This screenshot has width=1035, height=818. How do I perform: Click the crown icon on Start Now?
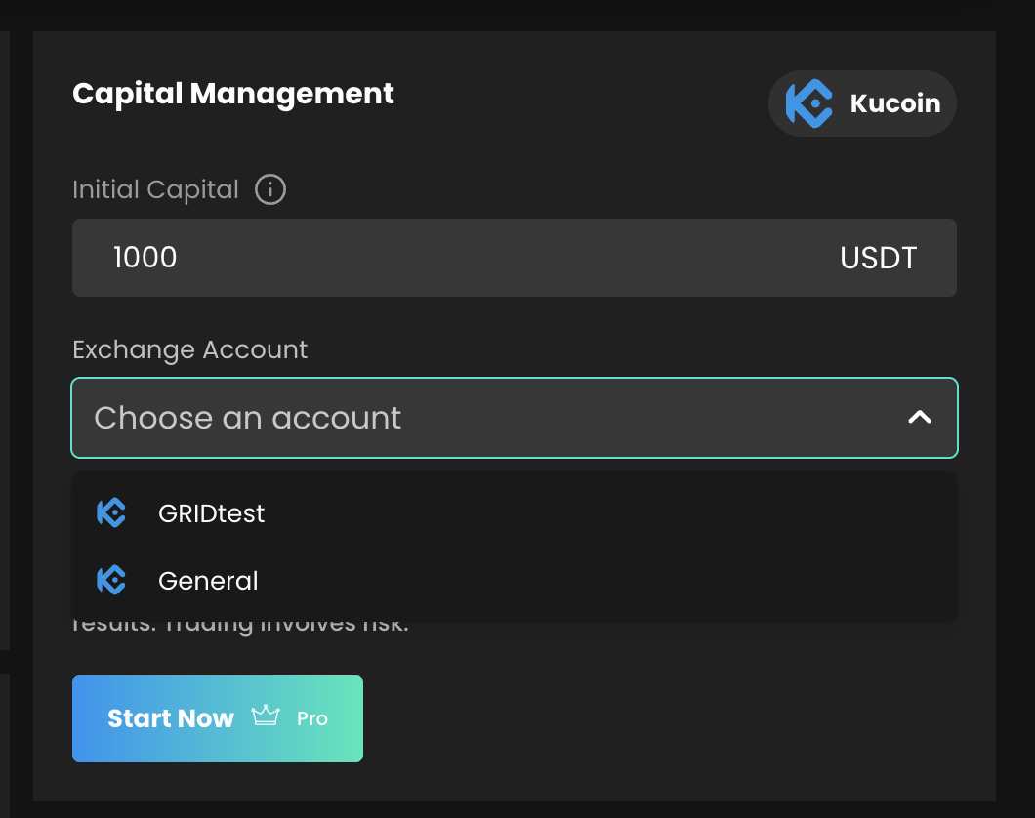click(266, 717)
